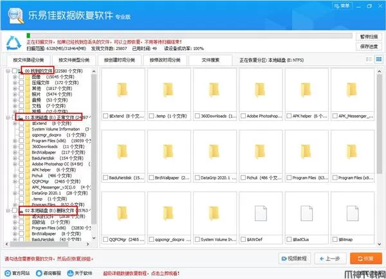Image resolution: width=386 pixels, height=279 pixels.
Task: Tick the 照片 (5474个文件) tree checkbox
Action: pyautogui.click(x=21, y=94)
